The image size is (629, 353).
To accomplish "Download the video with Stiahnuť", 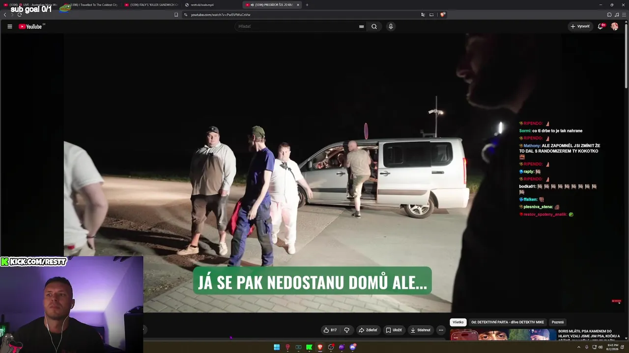I will [x=421, y=330].
